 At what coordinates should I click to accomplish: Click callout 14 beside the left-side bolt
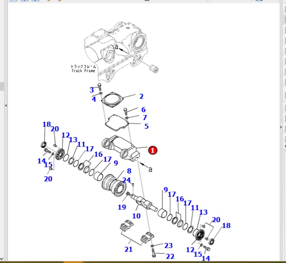[41, 161]
